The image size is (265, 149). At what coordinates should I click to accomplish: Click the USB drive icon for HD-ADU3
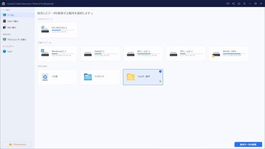click(x=45, y=29)
